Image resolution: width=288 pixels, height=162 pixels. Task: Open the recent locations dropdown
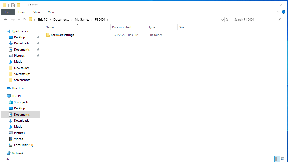[19, 19]
